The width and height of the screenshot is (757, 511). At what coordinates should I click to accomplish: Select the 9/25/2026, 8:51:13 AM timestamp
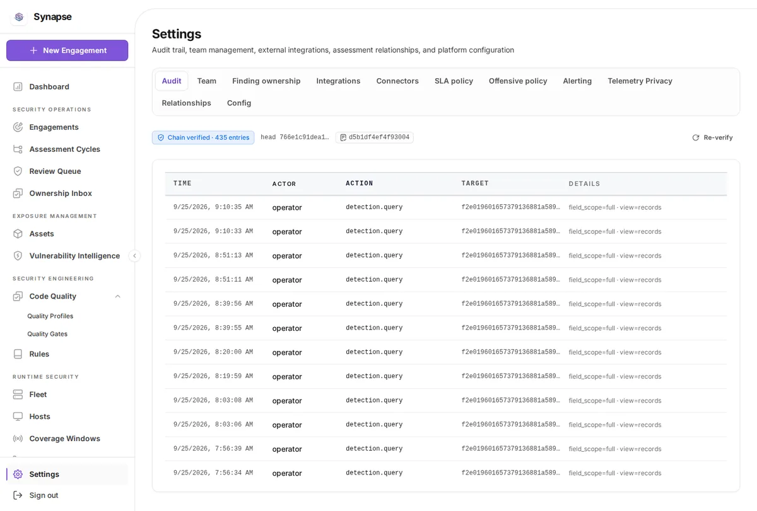pos(213,256)
